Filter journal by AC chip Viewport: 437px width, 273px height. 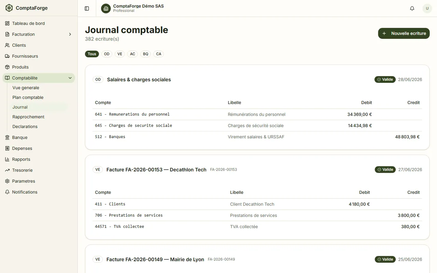click(x=132, y=54)
